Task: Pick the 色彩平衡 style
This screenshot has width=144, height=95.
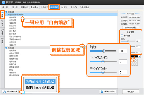Action: click(x=13, y=62)
